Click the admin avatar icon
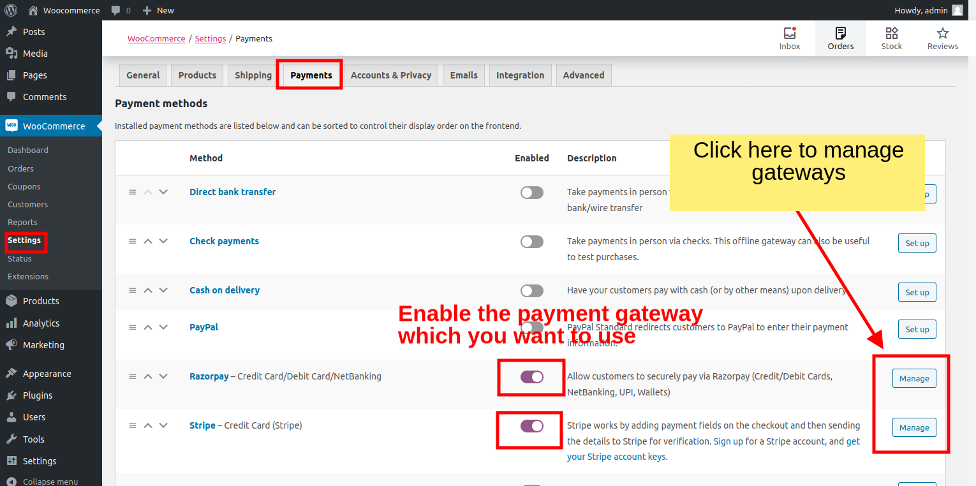Screen dimensions: 976x486 958,10
